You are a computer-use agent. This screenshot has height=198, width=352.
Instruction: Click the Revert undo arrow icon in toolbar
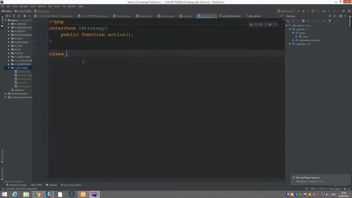click(343, 11)
